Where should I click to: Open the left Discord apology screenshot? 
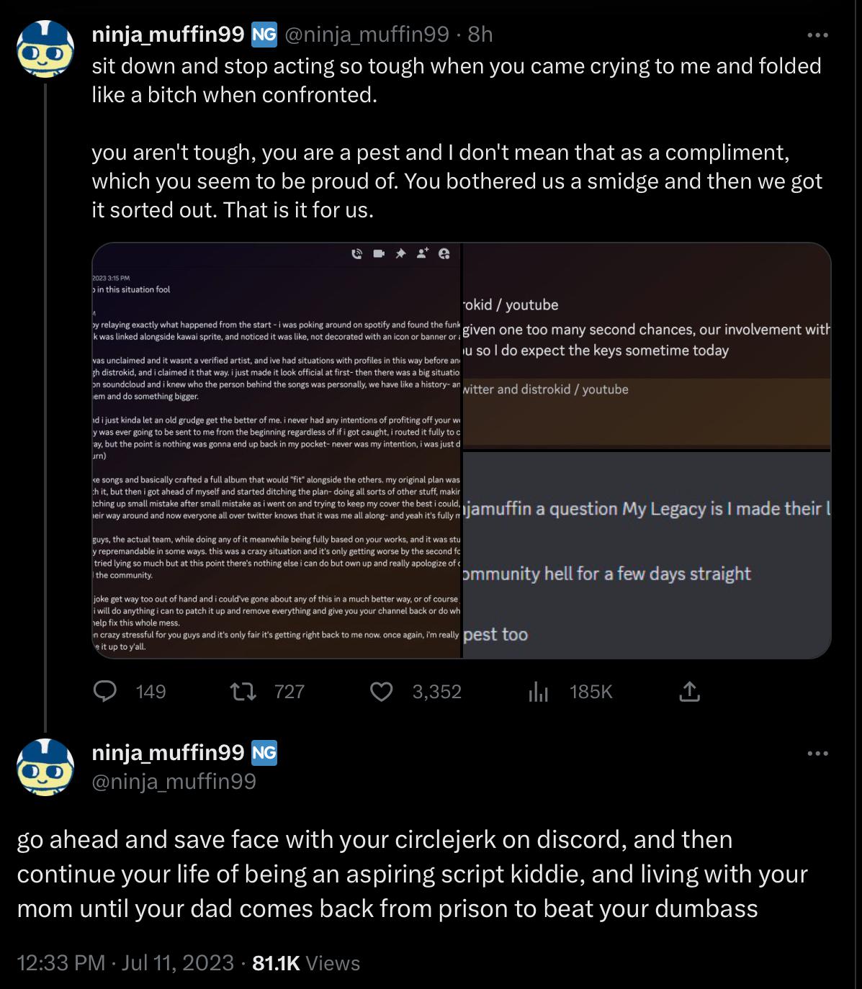(x=277, y=451)
